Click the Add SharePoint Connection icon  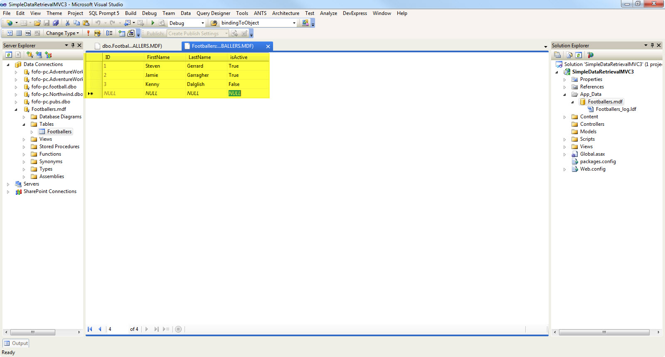point(49,55)
